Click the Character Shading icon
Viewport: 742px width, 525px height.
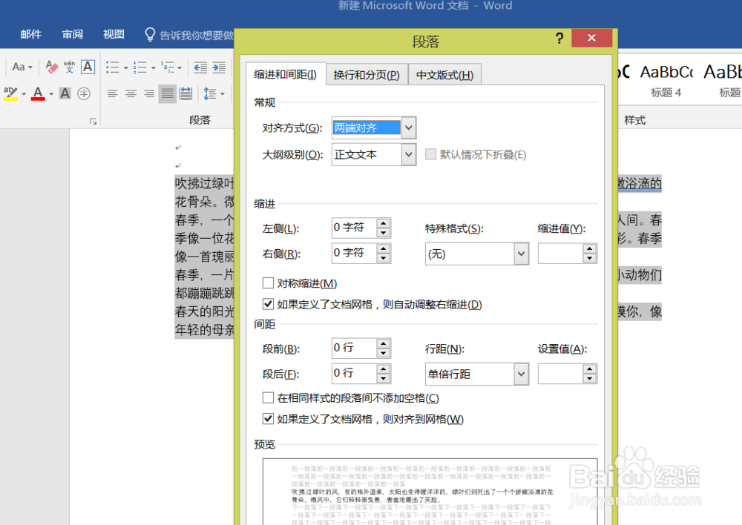coord(65,93)
